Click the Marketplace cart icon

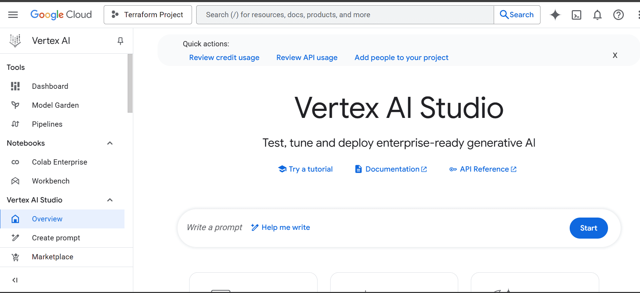pyautogui.click(x=15, y=257)
